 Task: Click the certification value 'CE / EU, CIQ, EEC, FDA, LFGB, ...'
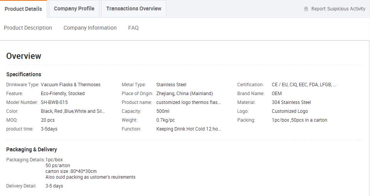point(304,85)
